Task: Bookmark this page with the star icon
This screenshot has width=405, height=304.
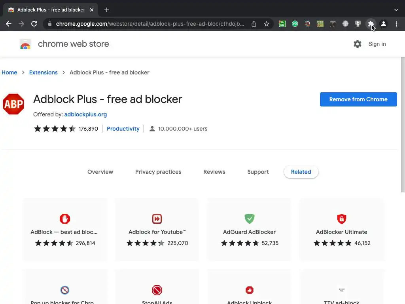Action: pos(267,24)
